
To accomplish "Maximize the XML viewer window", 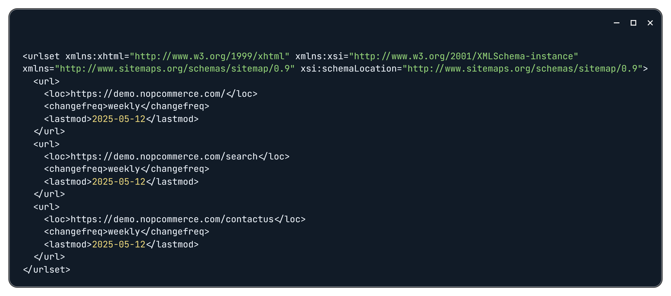I will [x=633, y=23].
